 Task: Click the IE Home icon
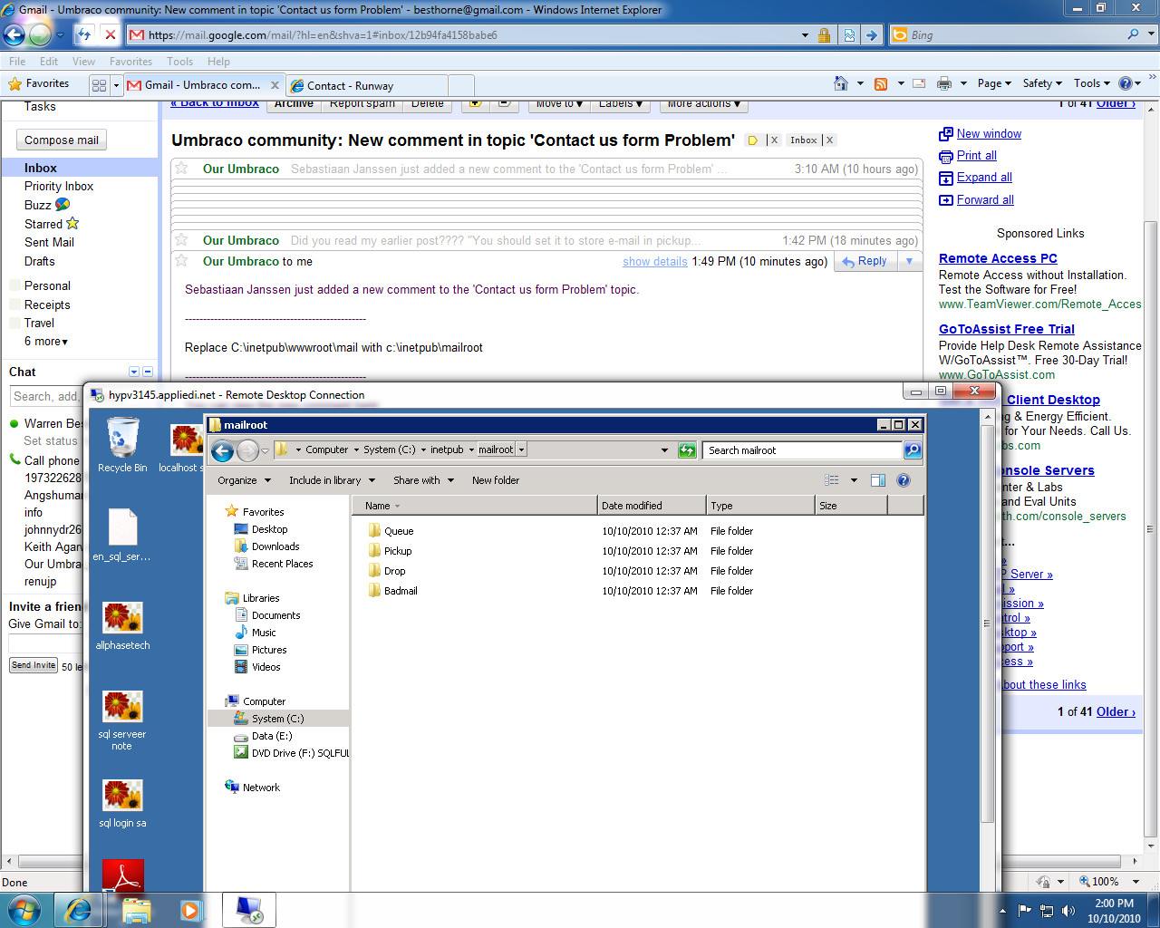click(841, 83)
